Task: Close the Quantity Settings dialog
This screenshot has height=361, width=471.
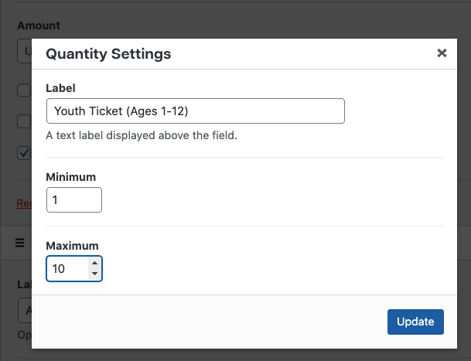Action: point(442,53)
